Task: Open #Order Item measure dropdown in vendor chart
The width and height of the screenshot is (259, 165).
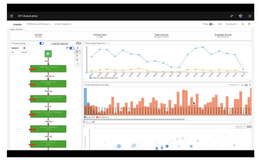Action: click(x=234, y=85)
